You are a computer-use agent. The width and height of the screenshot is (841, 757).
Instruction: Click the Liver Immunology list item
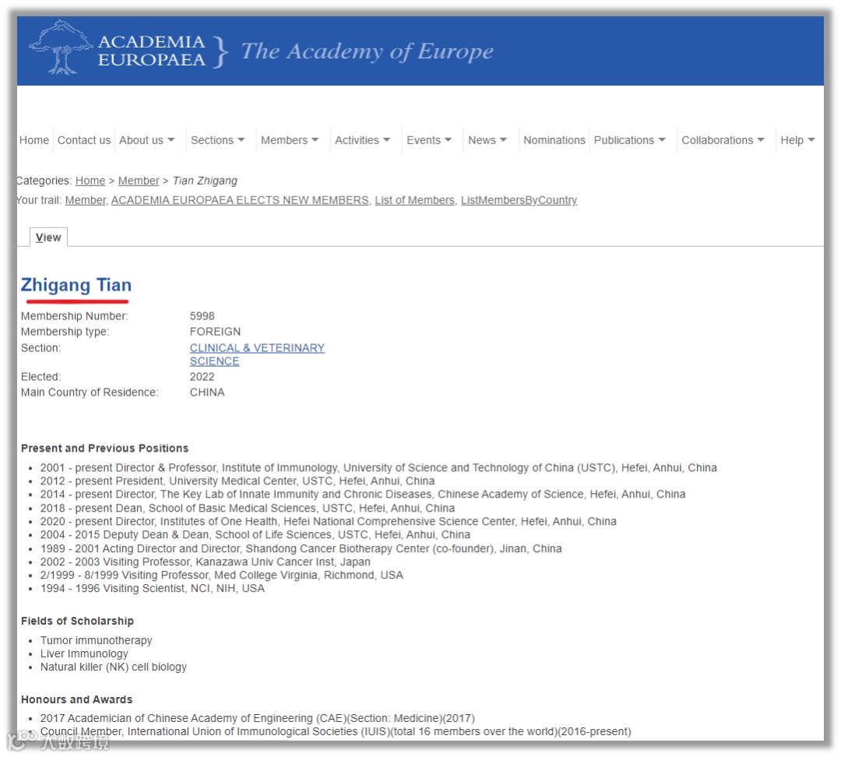[84, 653]
